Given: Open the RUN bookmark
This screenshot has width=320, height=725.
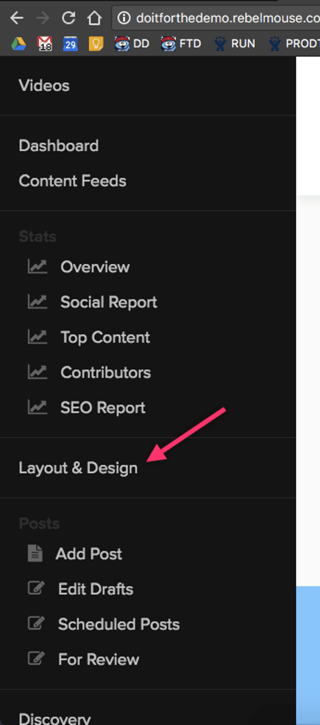Looking at the screenshot, I should [234, 43].
